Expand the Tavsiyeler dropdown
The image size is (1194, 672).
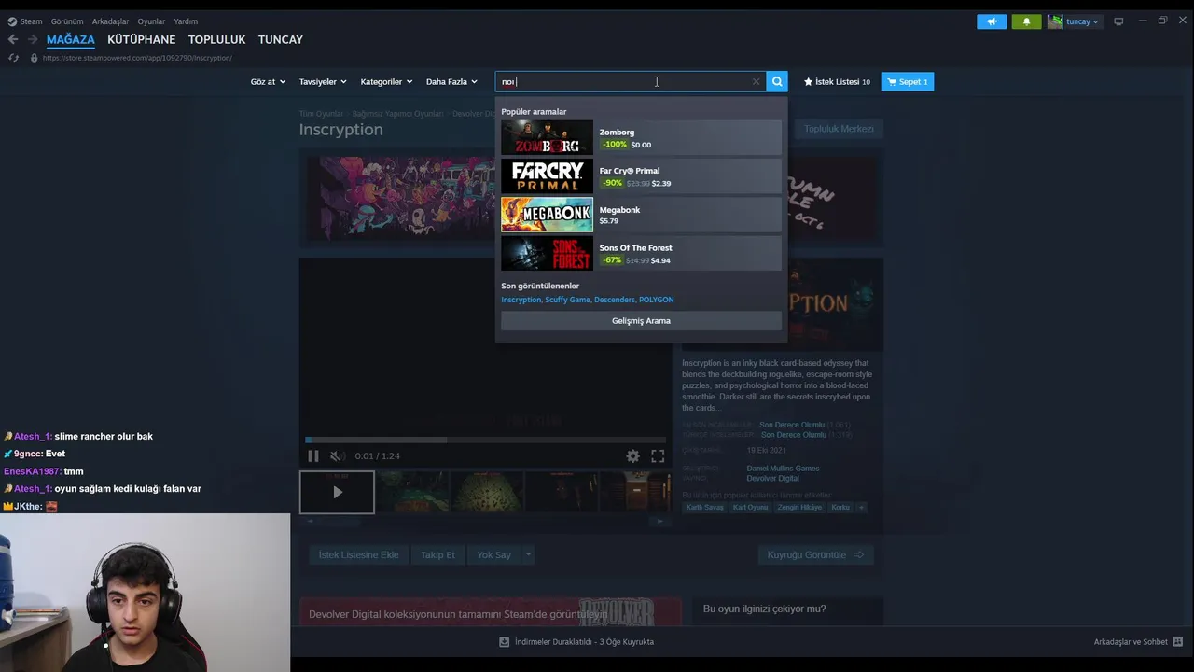pos(323,81)
